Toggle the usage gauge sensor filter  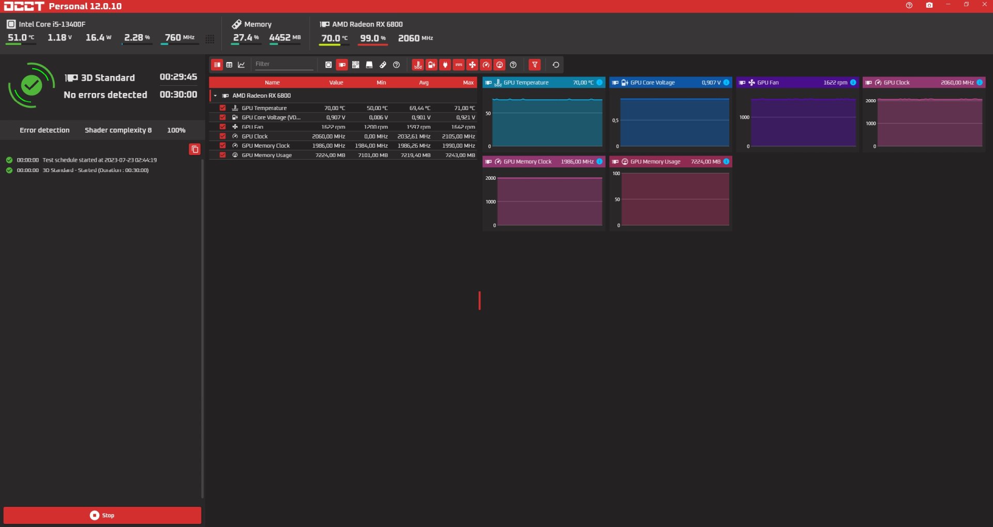point(500,65)
